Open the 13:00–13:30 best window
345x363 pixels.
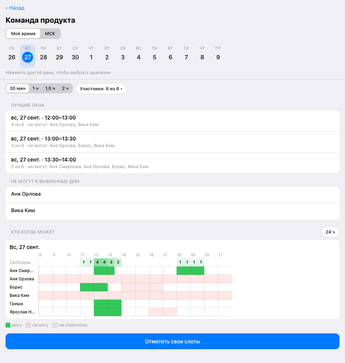point(172,142)
